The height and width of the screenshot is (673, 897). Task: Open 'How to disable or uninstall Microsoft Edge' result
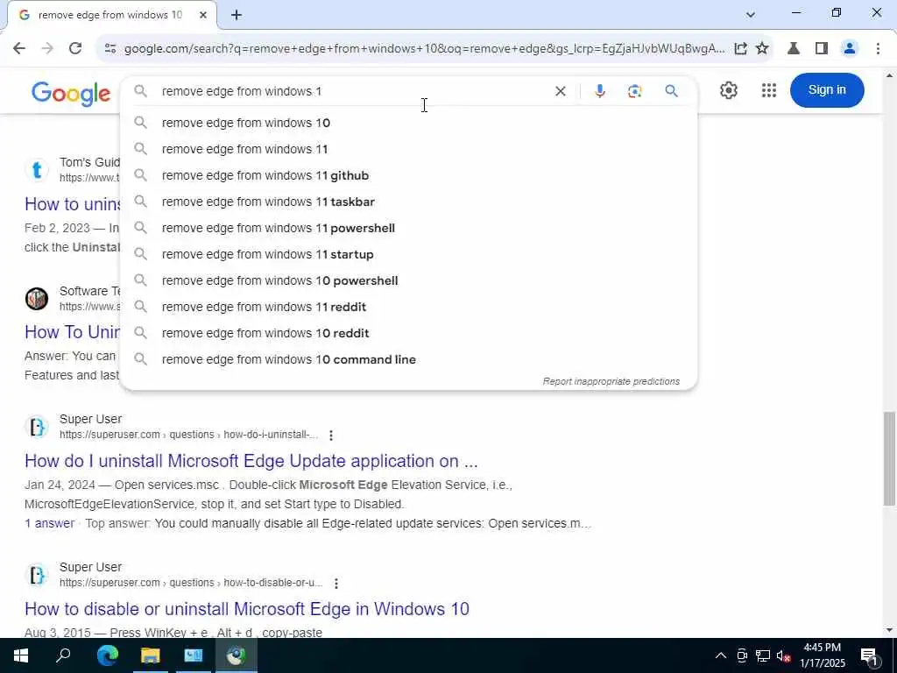coord(247,609)
